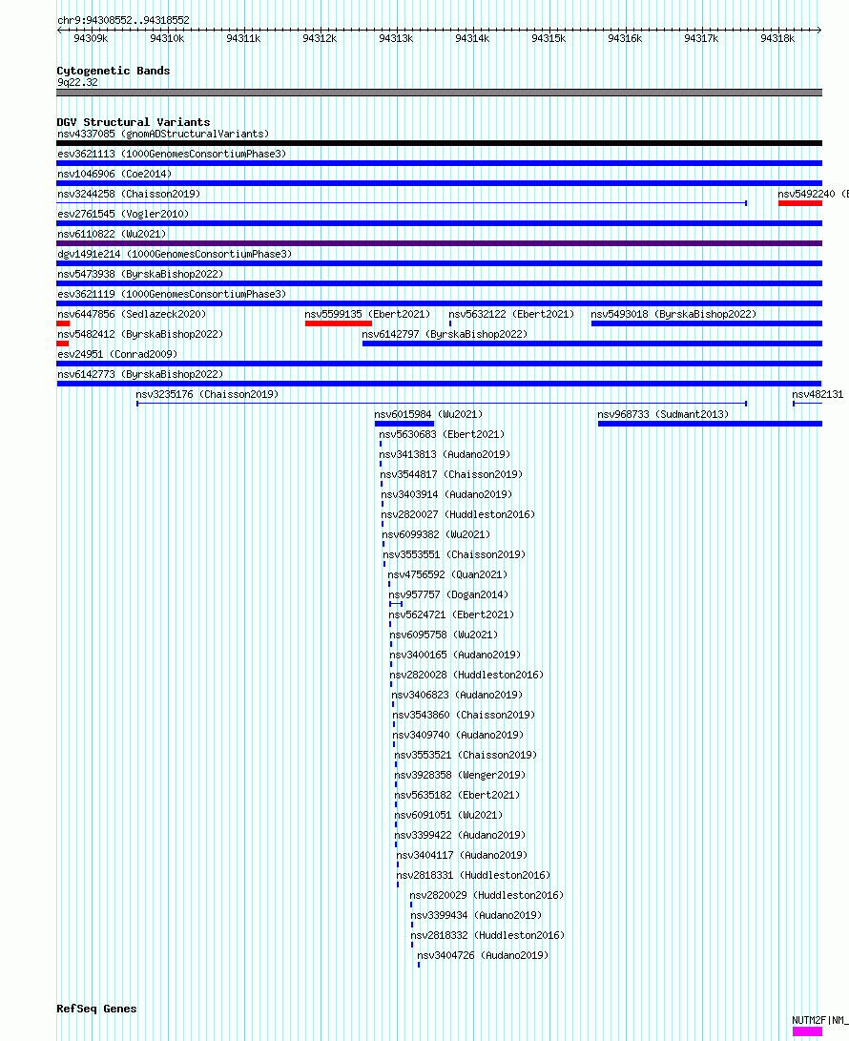Screen dimensions: 849x1041
Task: Open nsv3399422 (Audano2019) label
Action: click(x=460, y=835)
